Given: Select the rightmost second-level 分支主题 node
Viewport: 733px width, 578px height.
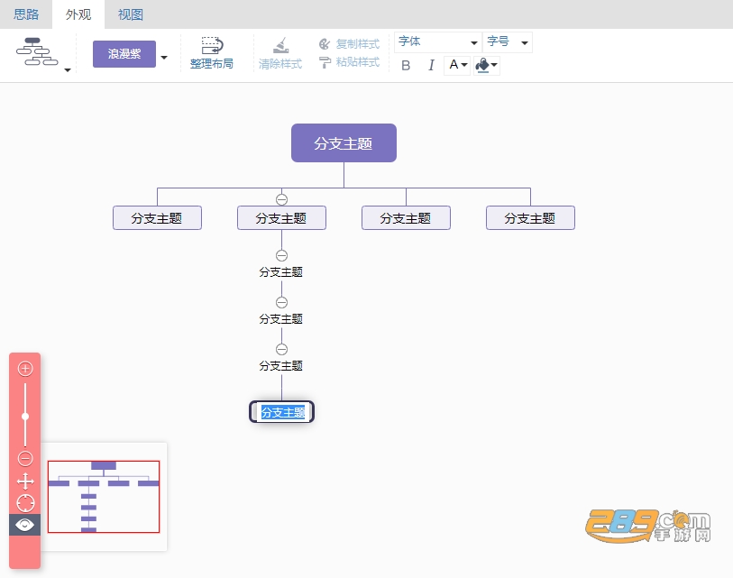Looking at the screenshot, I should tap(530, 218).
